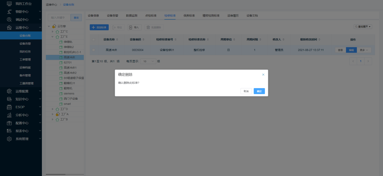
Task: Expand the 查询展开 query panel
Action: [x=363, y=27]
